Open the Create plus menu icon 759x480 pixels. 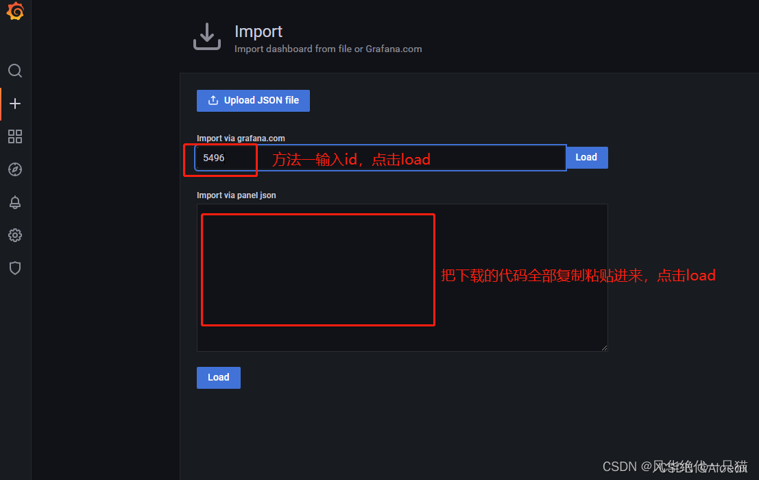tap(15, 104)
